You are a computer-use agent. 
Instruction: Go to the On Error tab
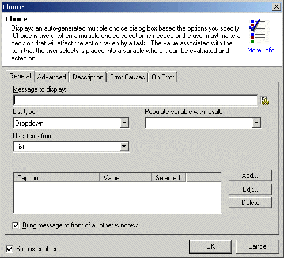pyautogui.click(x=163, y=77)
